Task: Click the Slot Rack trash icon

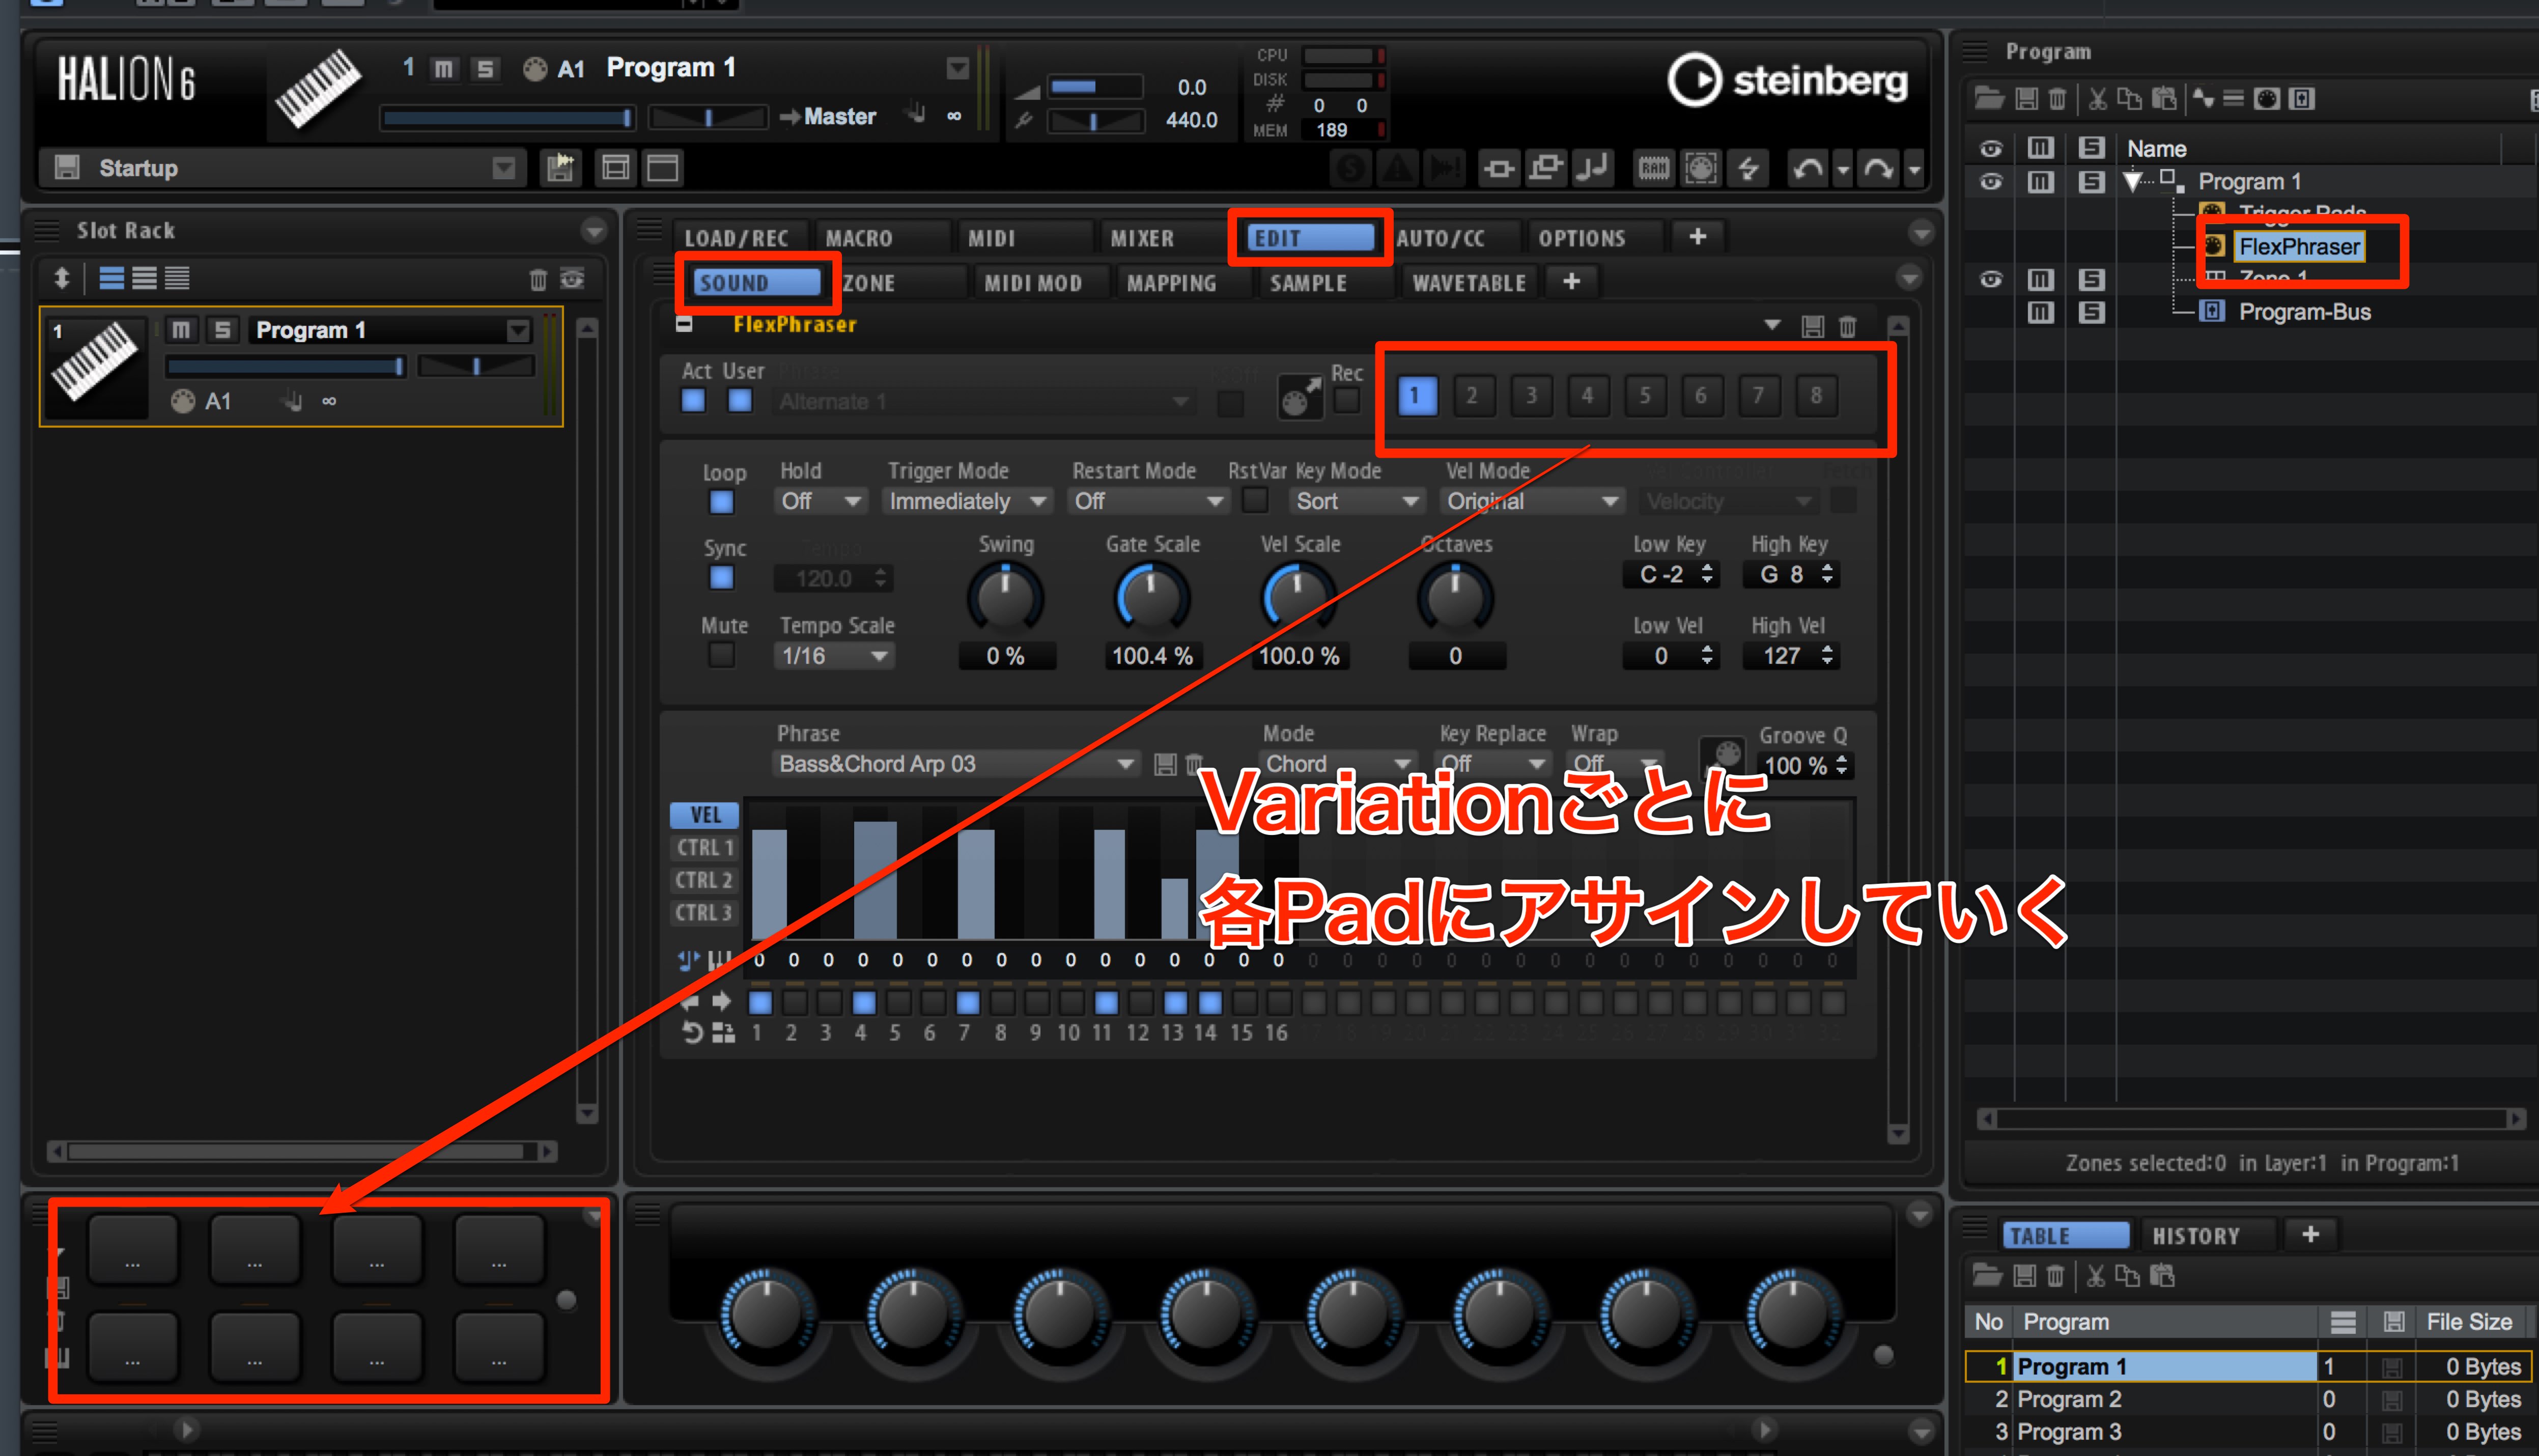Action: 538,279
